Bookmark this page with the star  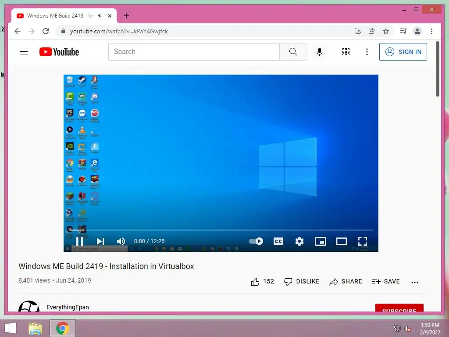point(386,31)
